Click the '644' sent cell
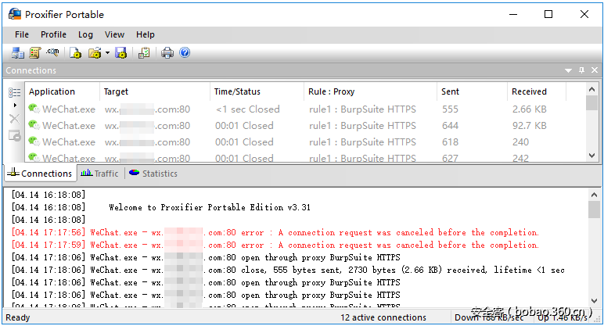This screenshot has width=604, height=326. point(450,126)
